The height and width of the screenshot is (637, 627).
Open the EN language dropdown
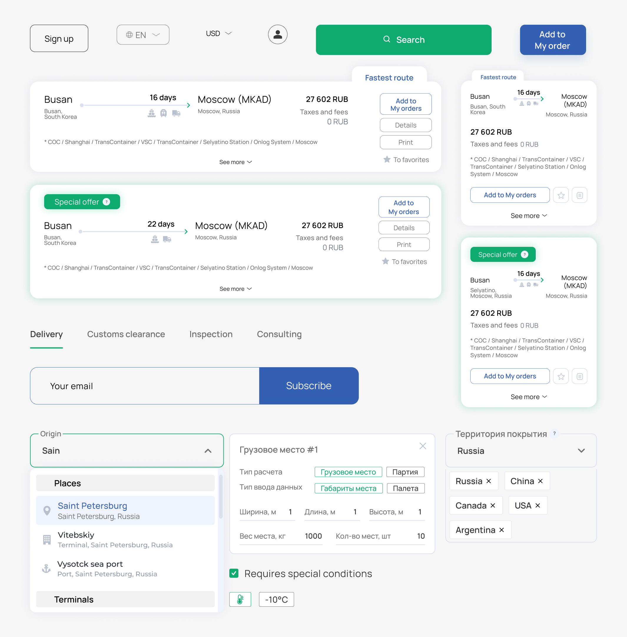pyautogui.click(x=142, y=35)
